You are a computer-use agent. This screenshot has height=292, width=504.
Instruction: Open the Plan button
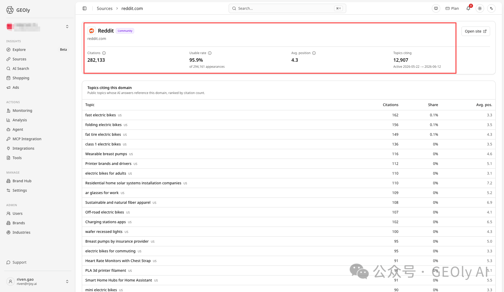click(x=452, y=8)
